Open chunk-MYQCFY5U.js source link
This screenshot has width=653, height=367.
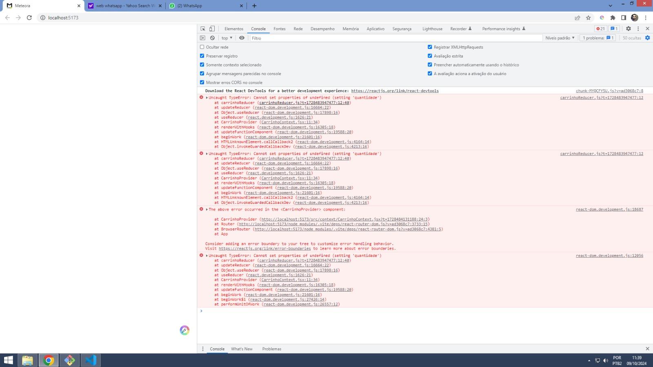(x=609, y=91)
